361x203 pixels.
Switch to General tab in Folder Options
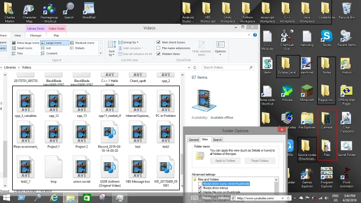click(193, 140)
